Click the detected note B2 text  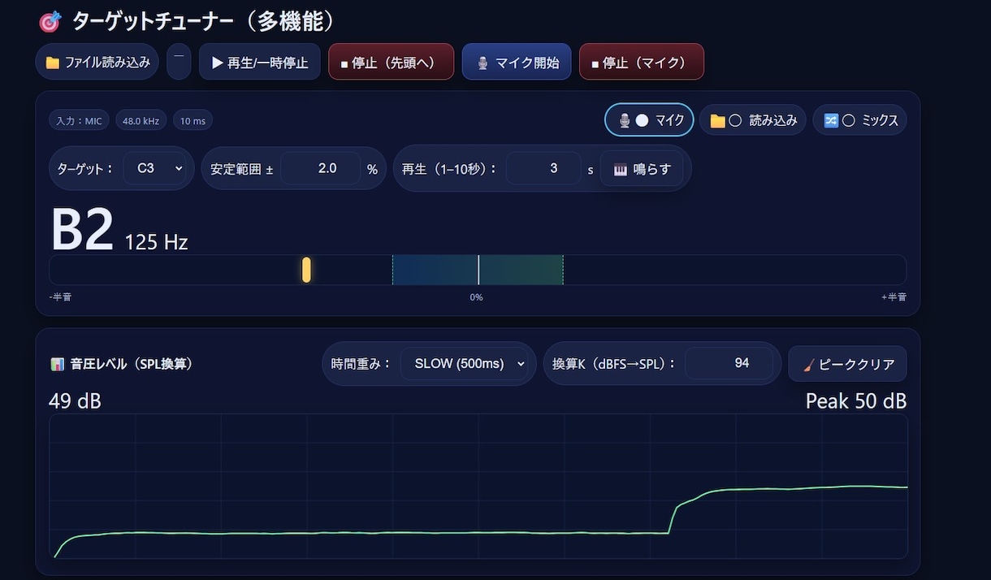[x=82, y=231]
